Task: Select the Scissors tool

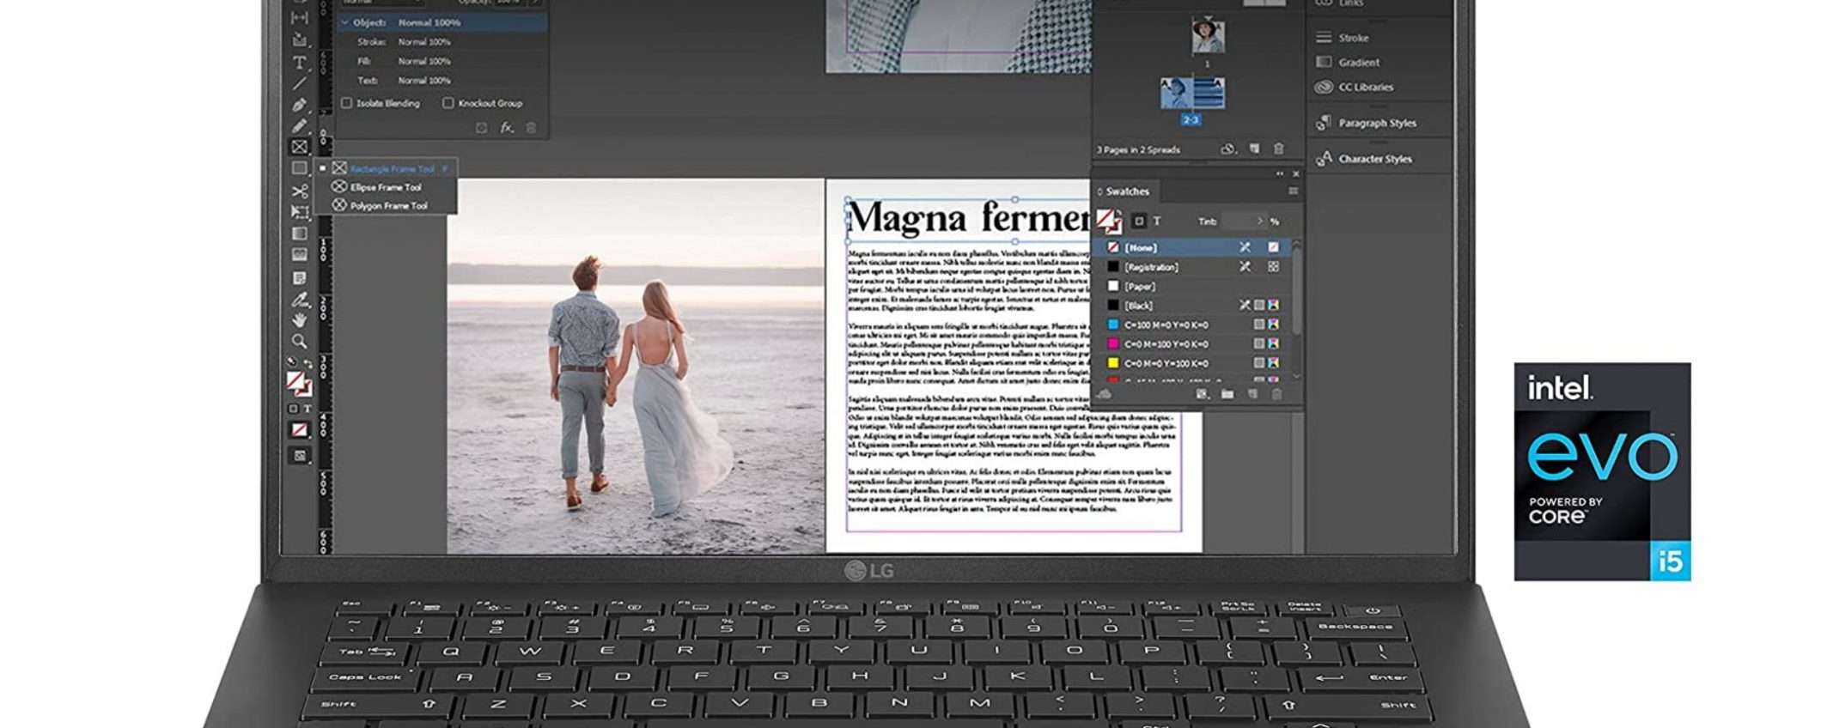Action: pos(299,191)
